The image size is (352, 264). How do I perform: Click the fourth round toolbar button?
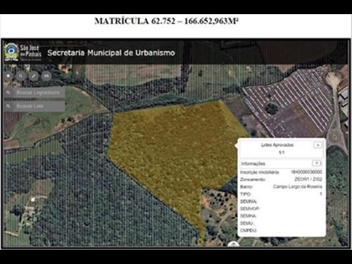(46, 76)
